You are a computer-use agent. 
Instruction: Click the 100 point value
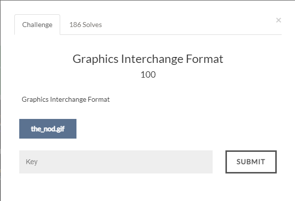[x=148, y=75]
